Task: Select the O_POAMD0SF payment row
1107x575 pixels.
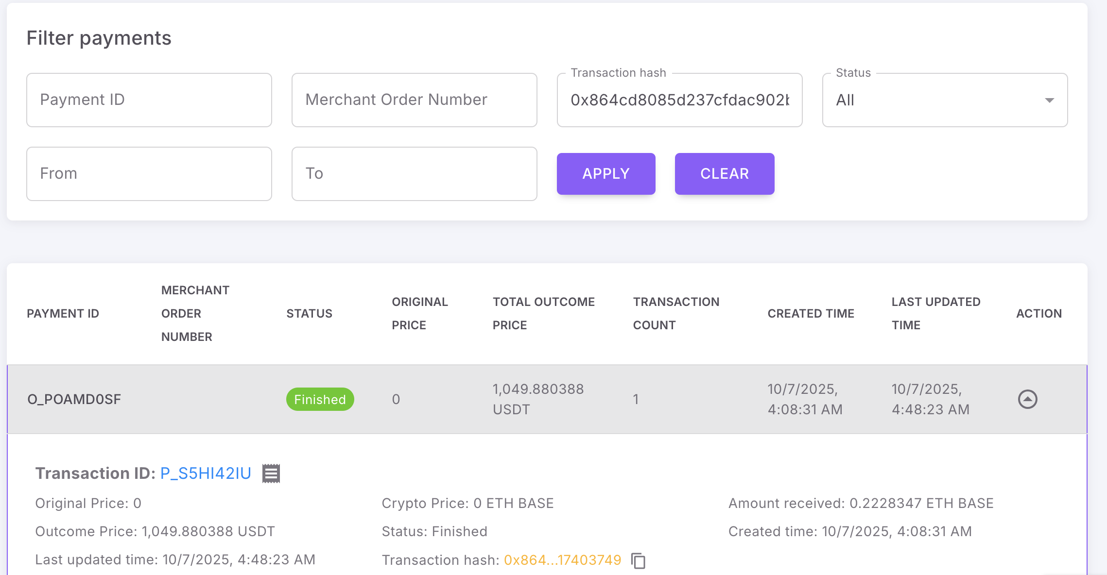Action: pyautogui.click(x=74, y=399)
